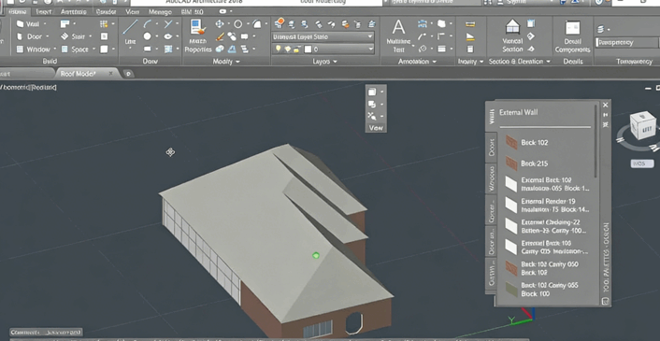The image size is (660, 341).
Task: Click the Ellipse tool in Draw panel
Action: click(168, 36)
